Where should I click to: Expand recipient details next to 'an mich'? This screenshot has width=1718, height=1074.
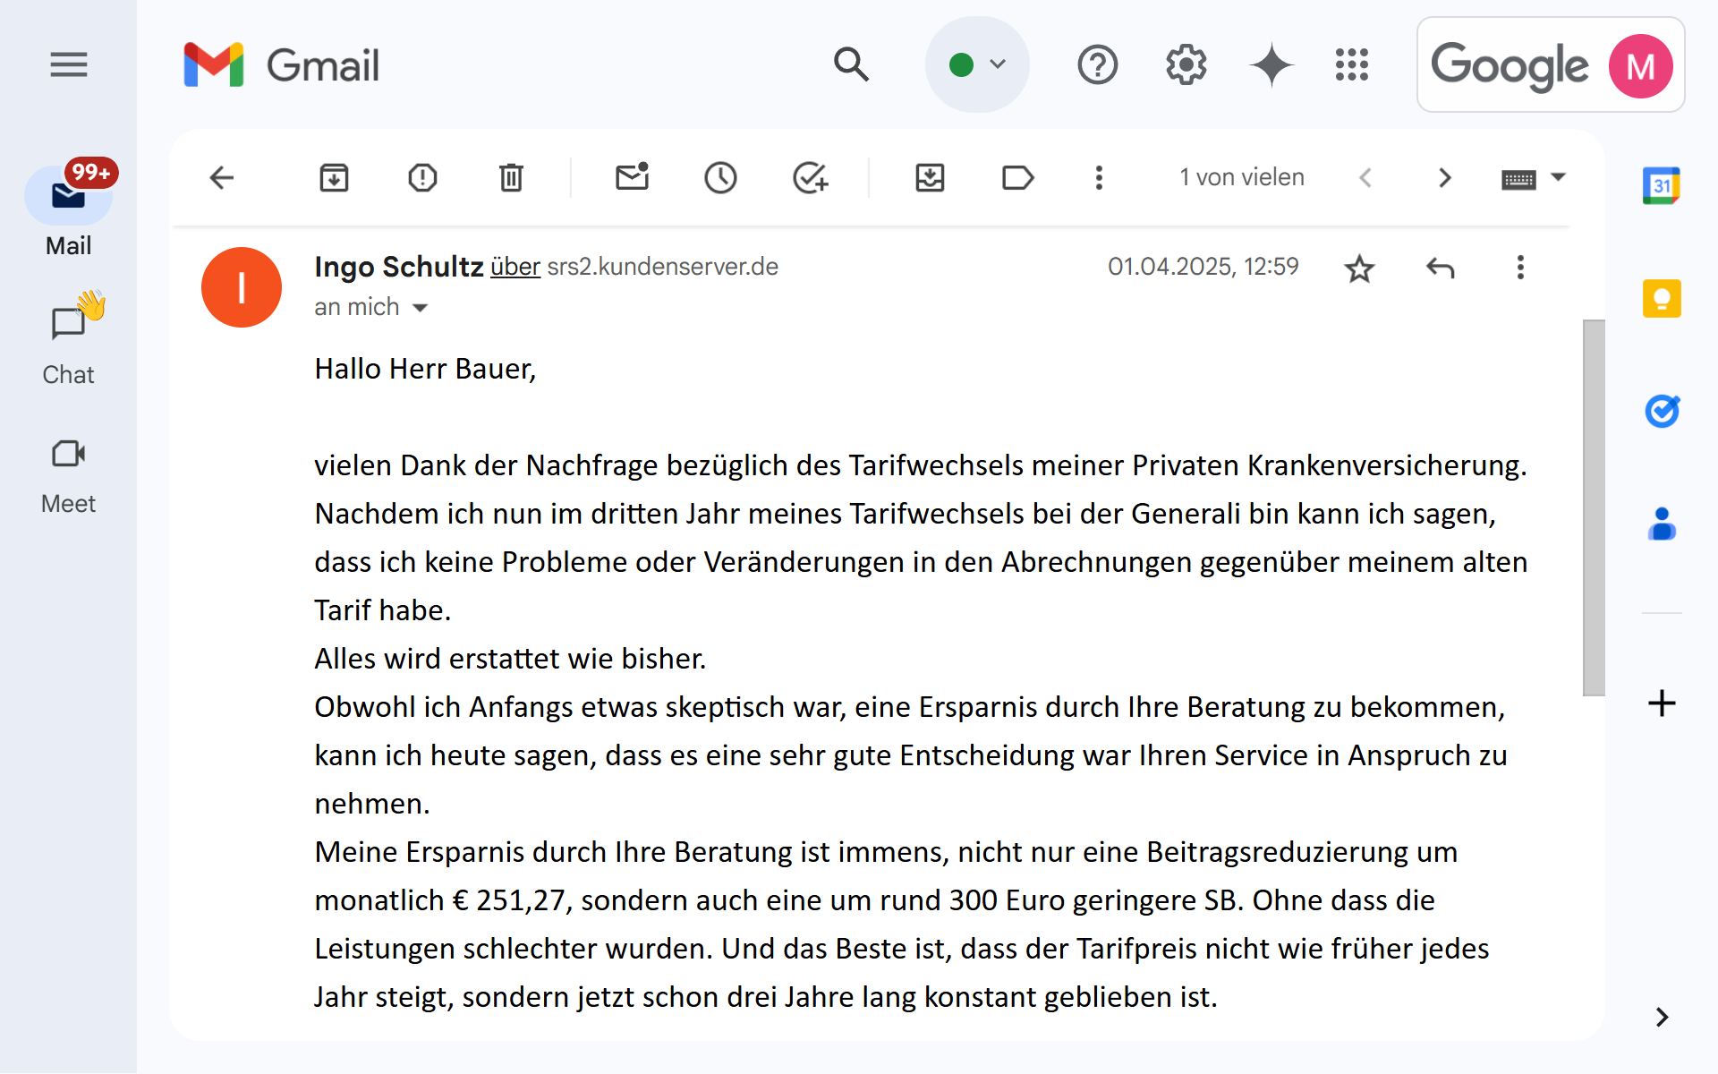click(x=420, y=308)
